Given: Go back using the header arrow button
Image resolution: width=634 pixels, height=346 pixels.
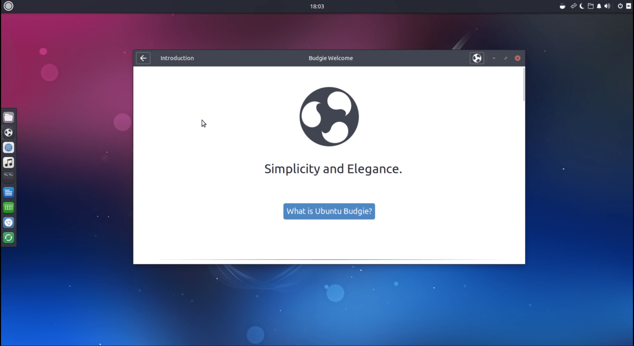Looking at the screenshot, I should 143,58.
